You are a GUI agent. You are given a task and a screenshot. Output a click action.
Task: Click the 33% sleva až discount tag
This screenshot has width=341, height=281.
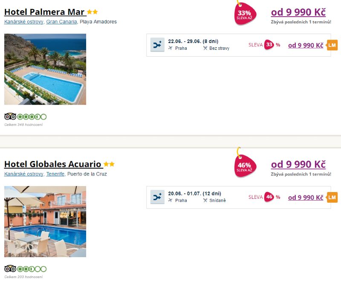coord(245,14)
